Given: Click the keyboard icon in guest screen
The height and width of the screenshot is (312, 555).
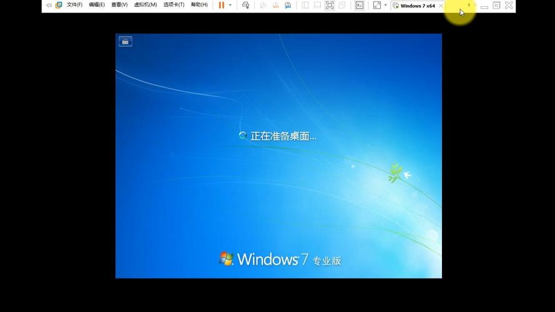Looking at the screenshot, I should [x=125, y=41].
